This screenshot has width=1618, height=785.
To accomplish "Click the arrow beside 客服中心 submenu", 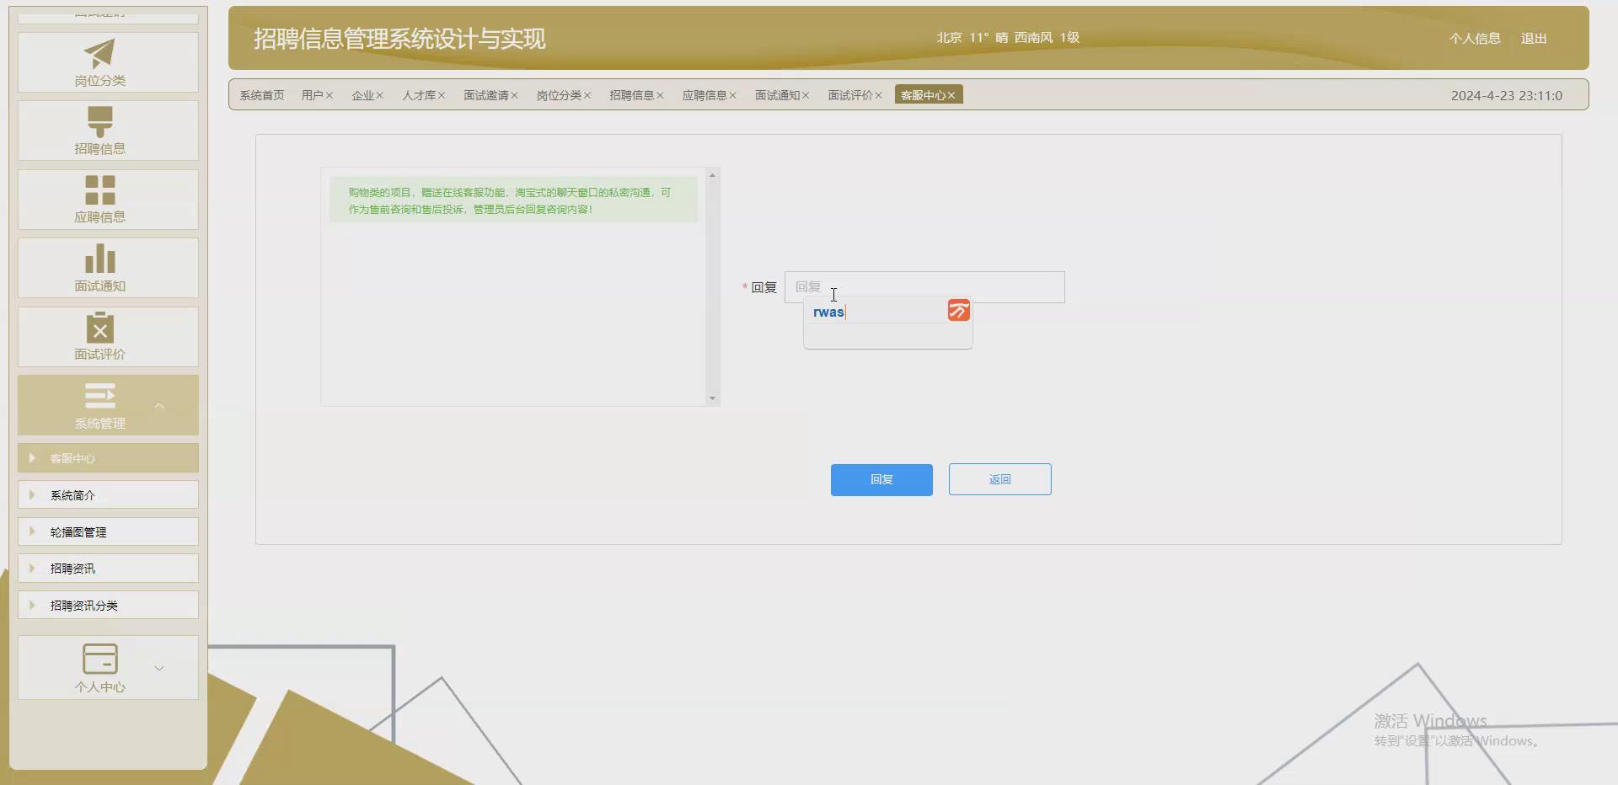I will [32, 458].
